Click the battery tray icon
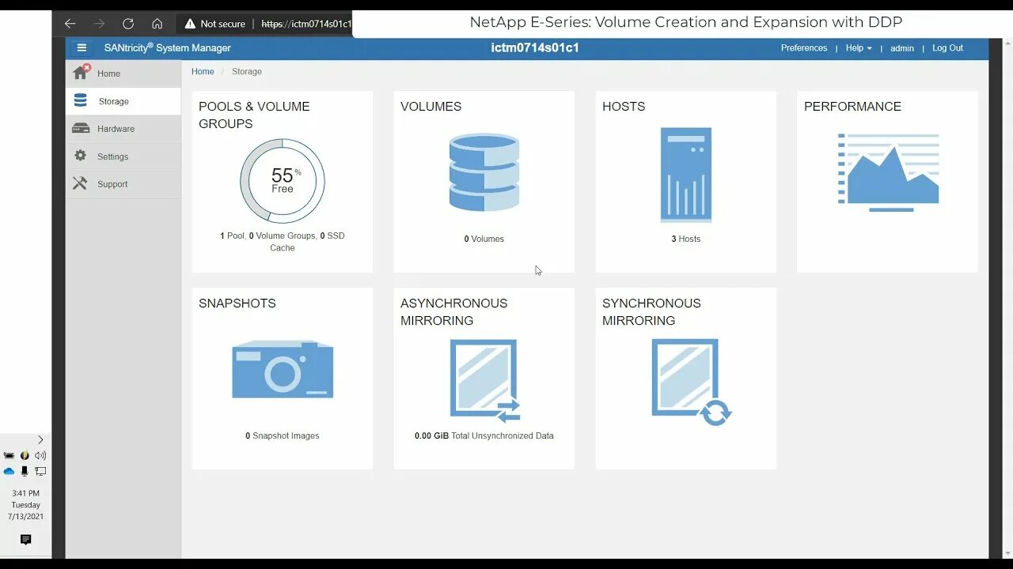Image resolution: width=1013 pixels, height=569 pixels. 9,455
